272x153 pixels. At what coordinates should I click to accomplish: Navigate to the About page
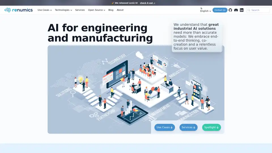120,10
